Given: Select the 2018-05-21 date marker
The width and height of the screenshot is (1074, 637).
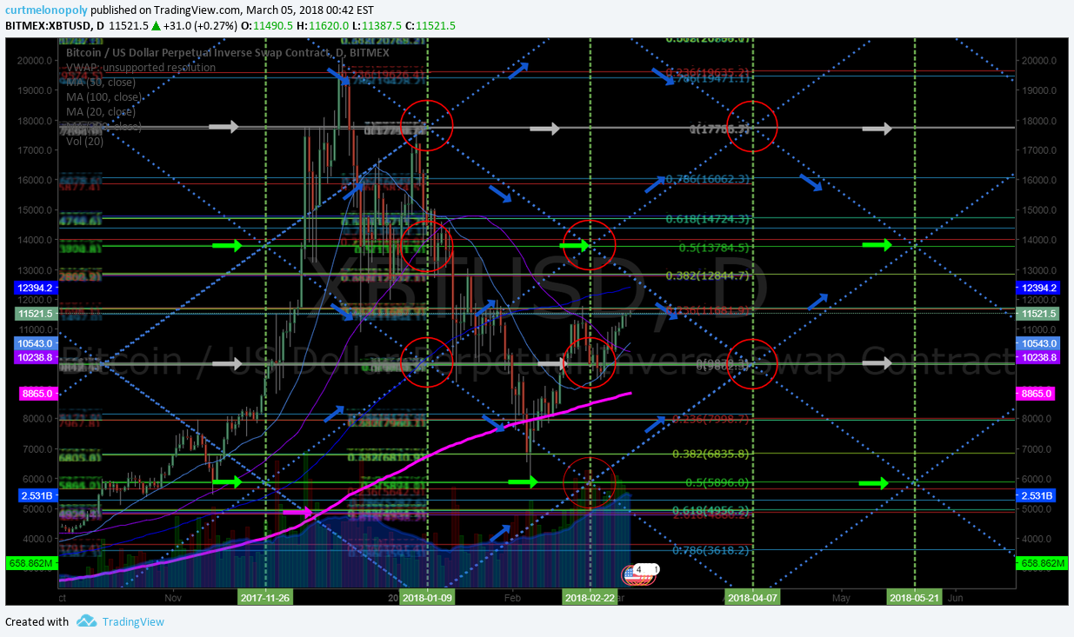Looking at the screenshot, I should tap(914, 597).
